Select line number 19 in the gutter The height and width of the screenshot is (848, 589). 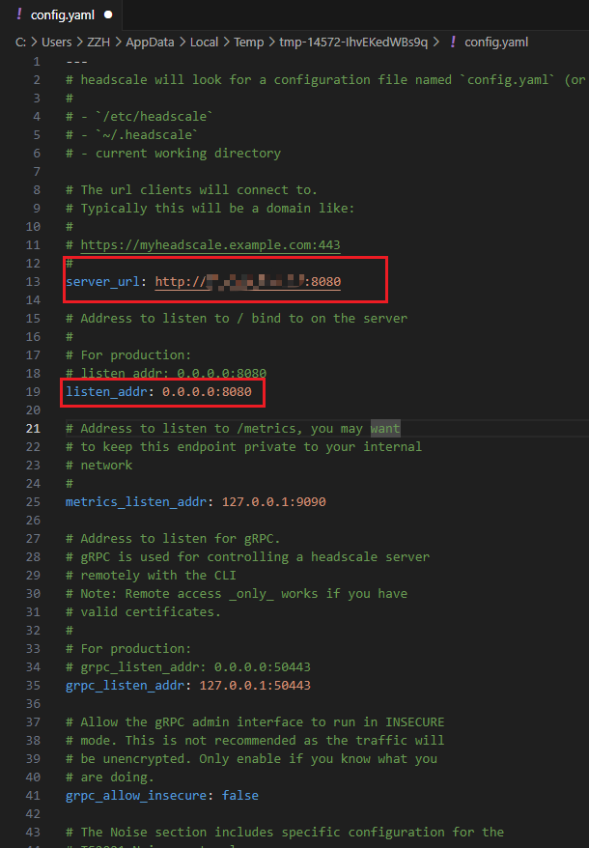33,391
